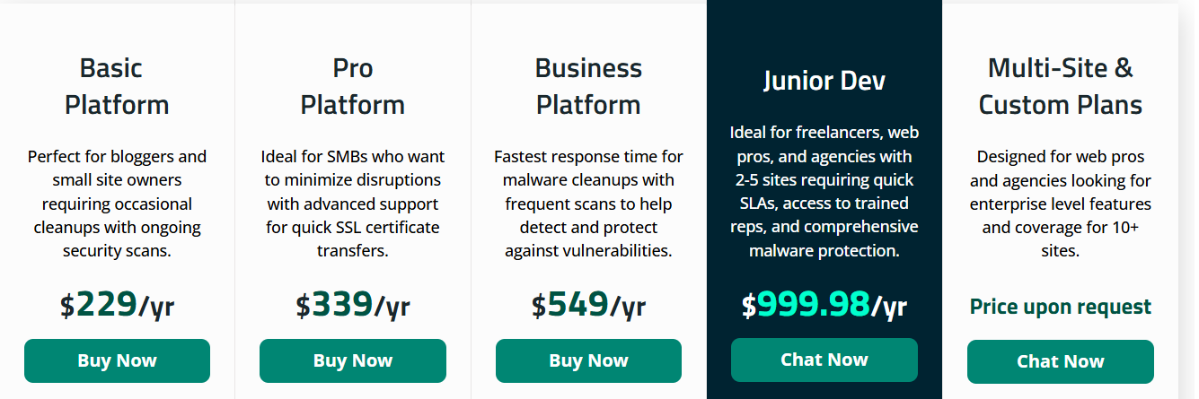Viewport: 1199px width, 399px height.
Task: Click the freelancers and agencies description
Action: (824, 191)
